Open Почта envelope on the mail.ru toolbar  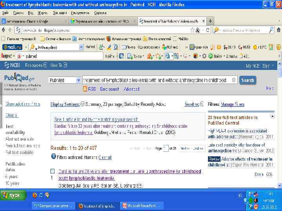click(129, 47)
